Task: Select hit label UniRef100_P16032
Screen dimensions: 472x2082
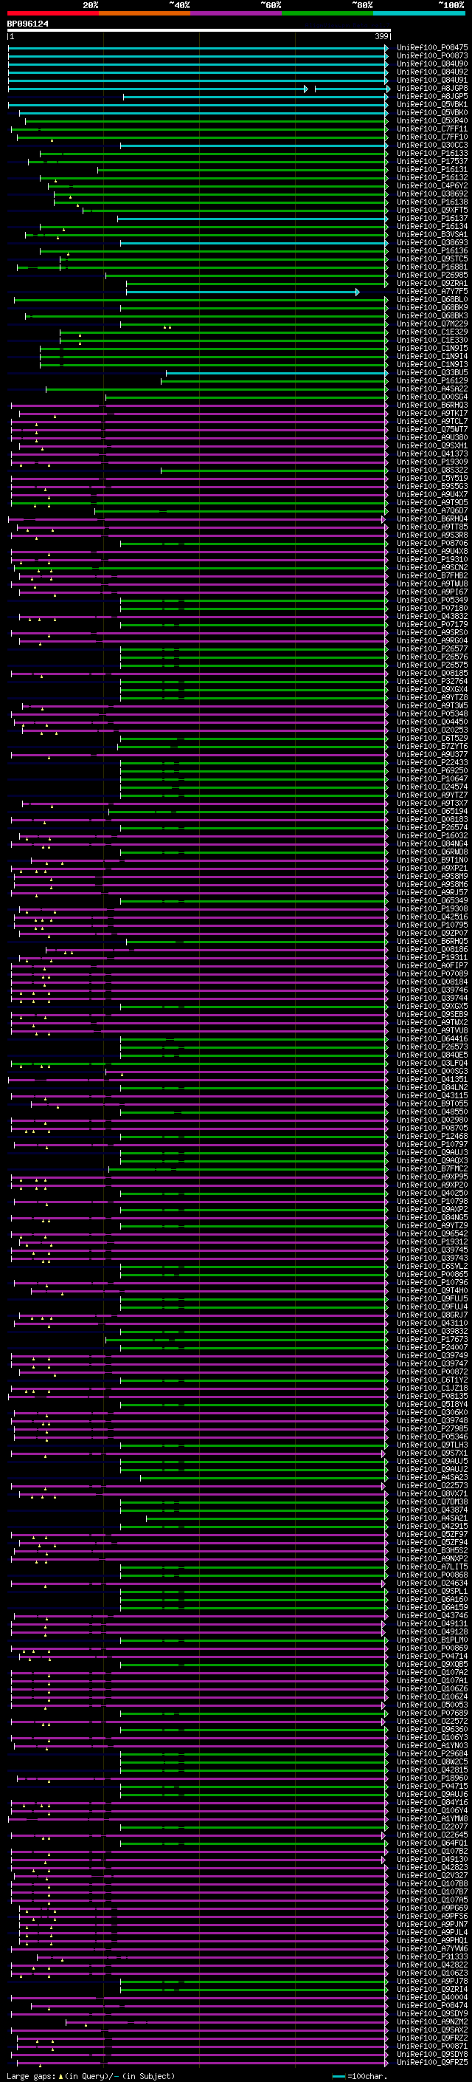Action: (x=431, y=836)
